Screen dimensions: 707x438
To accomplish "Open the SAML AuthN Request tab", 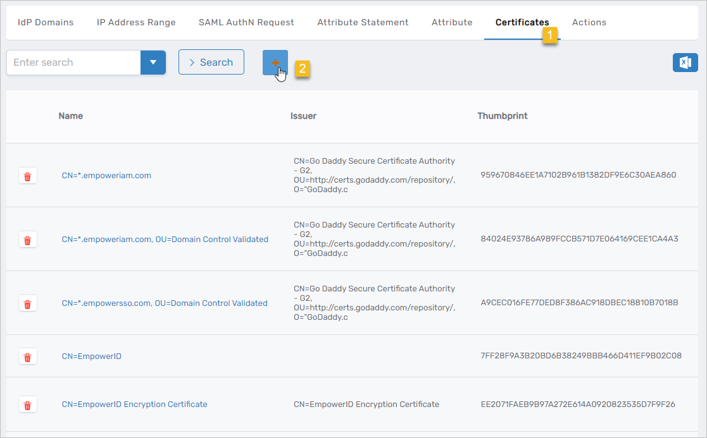I will [x=246, y=22].
